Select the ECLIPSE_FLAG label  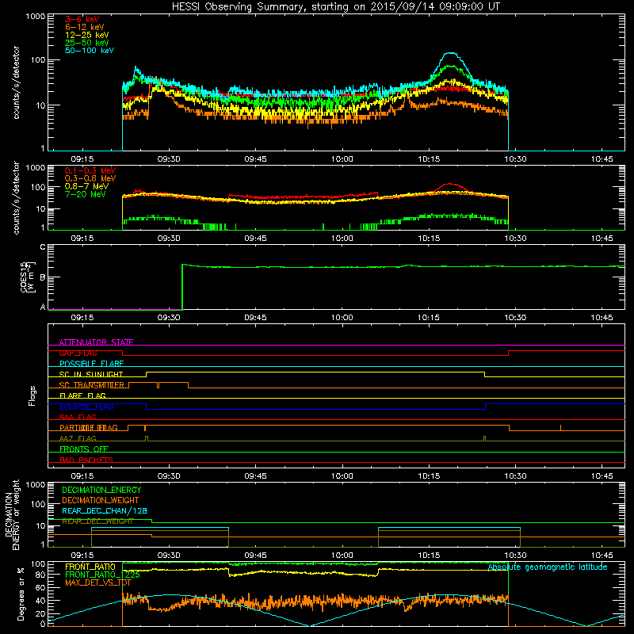click(86, 407)
